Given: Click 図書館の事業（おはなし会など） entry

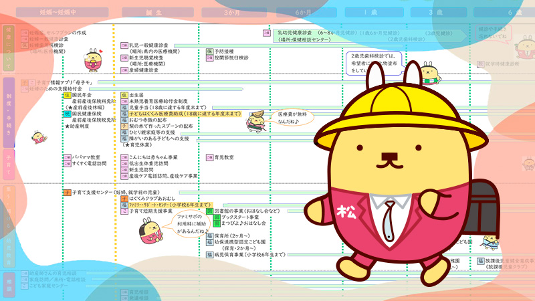Looking at the screenshot, I should (247, 211).
